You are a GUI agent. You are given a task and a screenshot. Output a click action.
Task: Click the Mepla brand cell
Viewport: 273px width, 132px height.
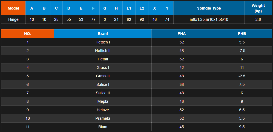pyautogui.click(x=103, y=101)
